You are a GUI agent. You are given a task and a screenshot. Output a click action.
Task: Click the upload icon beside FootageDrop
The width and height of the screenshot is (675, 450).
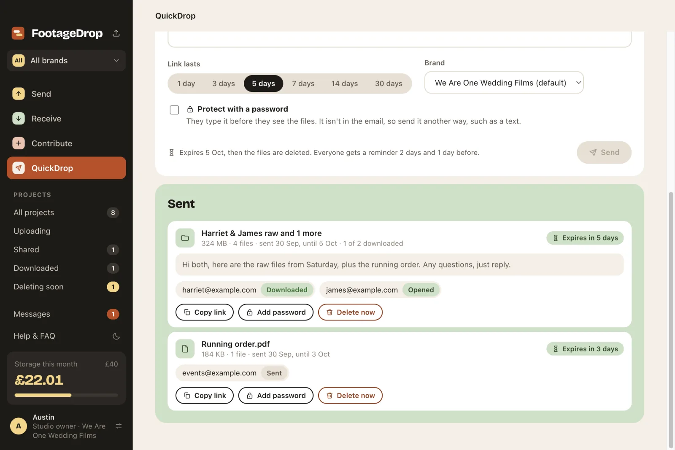116,33
